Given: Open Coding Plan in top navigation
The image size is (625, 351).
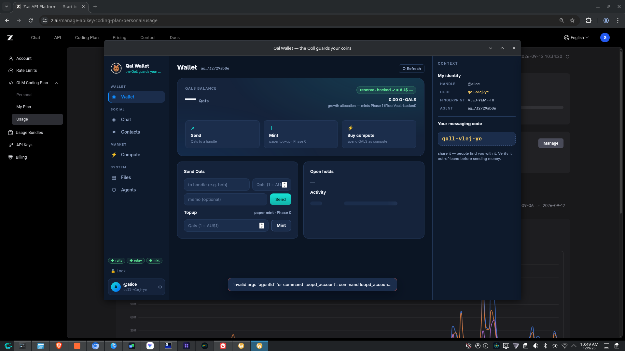Looking at the screenshot, I should (87, 38).
